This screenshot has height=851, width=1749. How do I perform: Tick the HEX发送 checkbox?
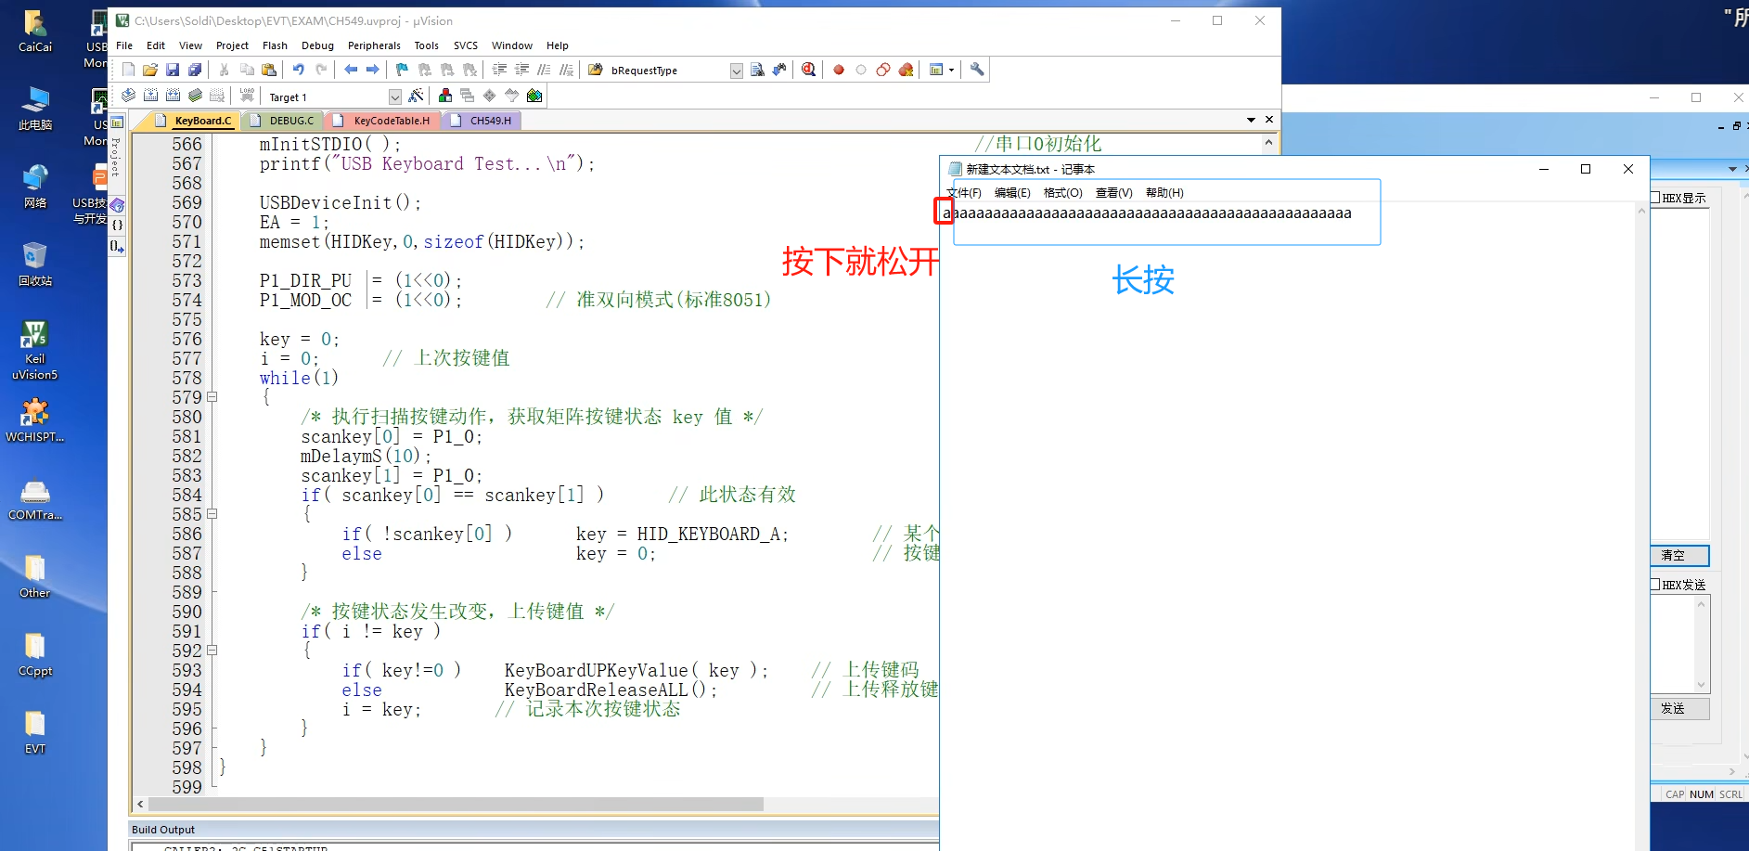(x=1655, y=585)
